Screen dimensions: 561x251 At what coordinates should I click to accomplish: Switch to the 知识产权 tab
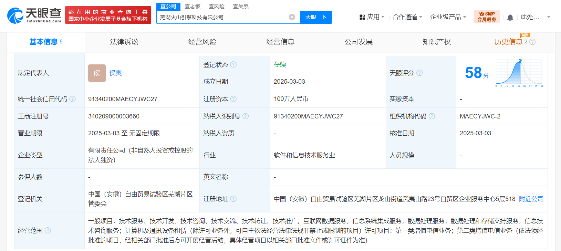436,42
